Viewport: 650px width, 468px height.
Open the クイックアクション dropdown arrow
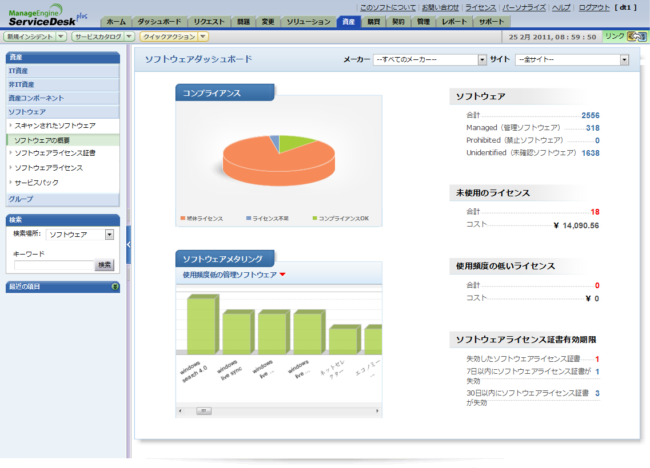(x=204, y=37)
